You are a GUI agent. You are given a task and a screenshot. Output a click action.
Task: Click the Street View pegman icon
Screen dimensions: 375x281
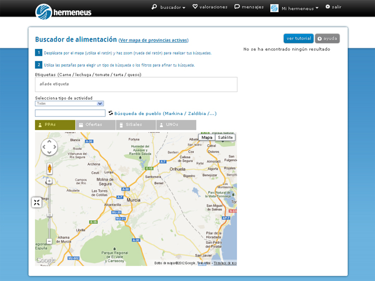coord(49,168)
